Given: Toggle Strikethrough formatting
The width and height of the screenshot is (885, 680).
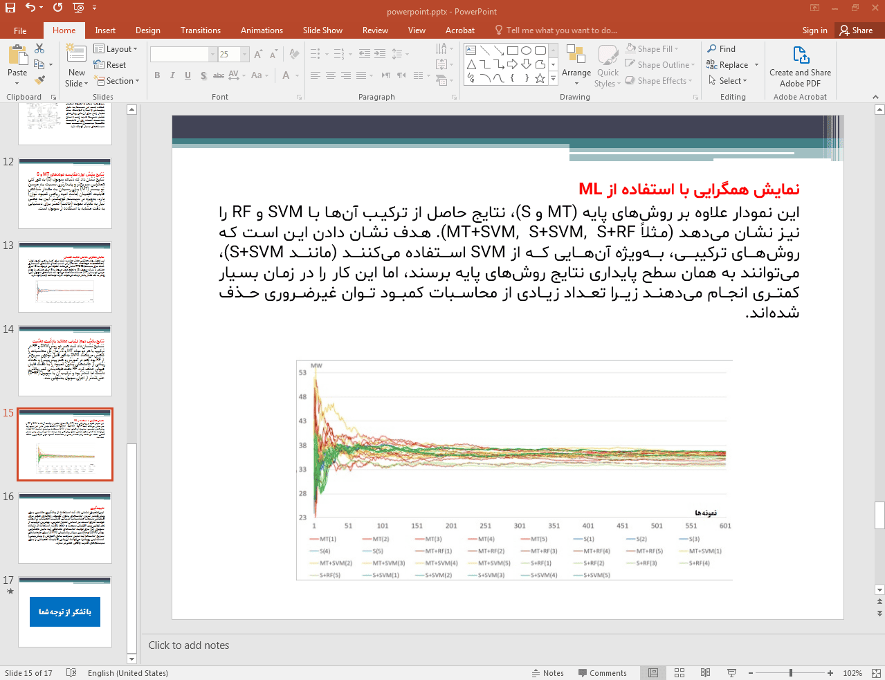Looking at the screenshot, I should point(219,75).
